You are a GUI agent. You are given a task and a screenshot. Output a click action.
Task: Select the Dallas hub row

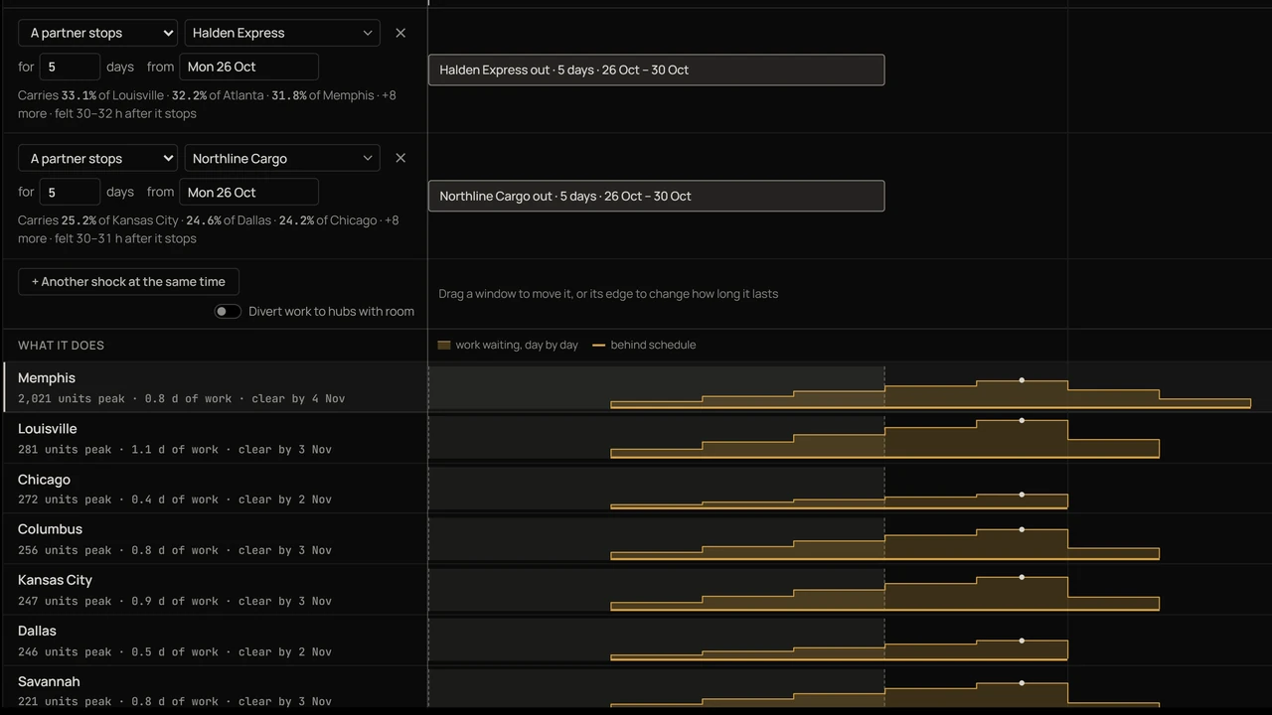[x=636, y=641]
